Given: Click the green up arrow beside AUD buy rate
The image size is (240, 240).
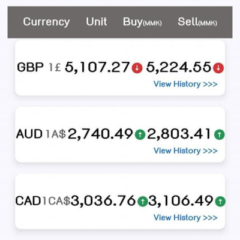Looking at the screenshot, I should pos(140,134).
